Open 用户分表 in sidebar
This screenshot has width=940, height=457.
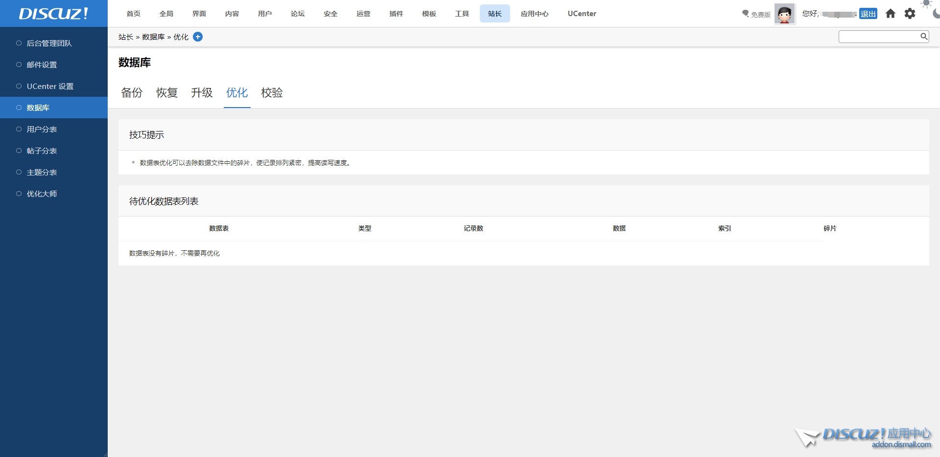pos(54,129)
